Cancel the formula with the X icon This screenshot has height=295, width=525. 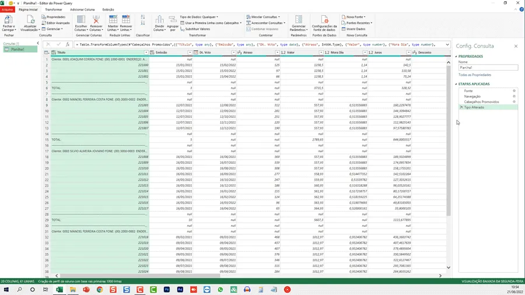48,44
